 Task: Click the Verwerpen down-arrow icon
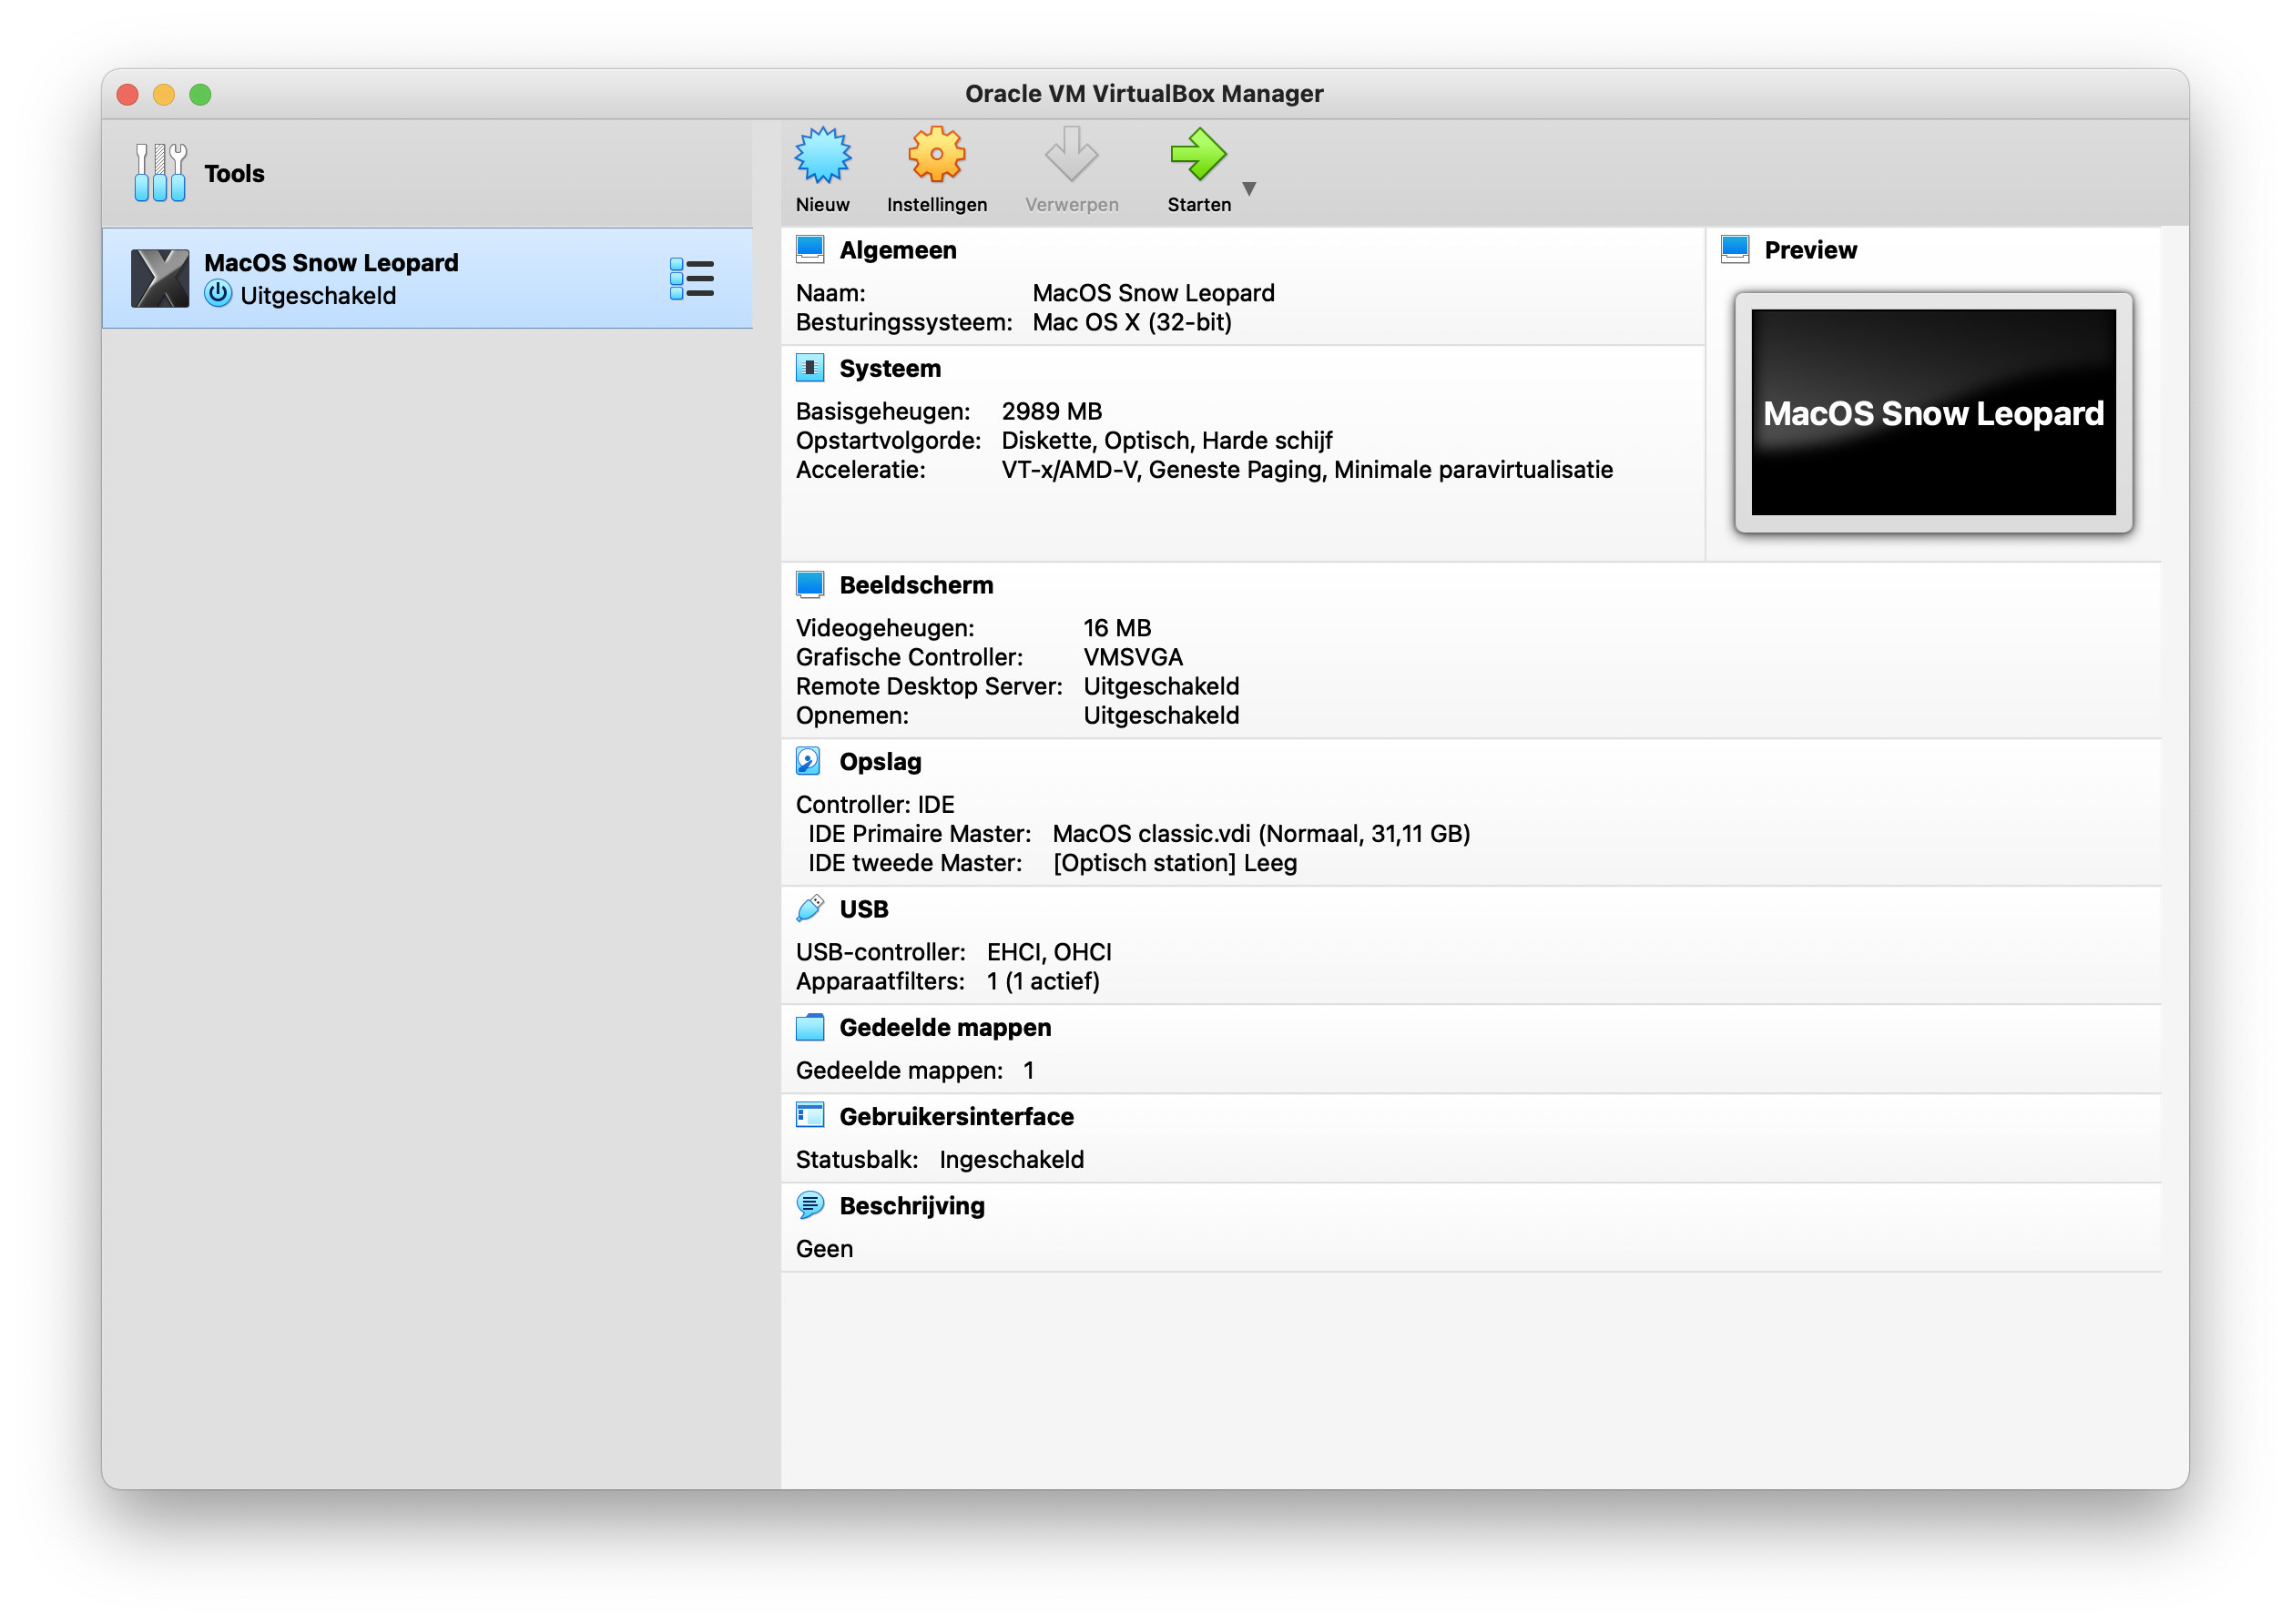[1071, 155]
